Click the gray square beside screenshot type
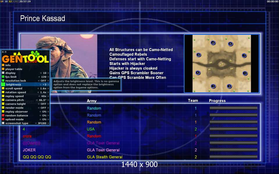This screenshot has height=174, width=279. [x=3, y=123]
